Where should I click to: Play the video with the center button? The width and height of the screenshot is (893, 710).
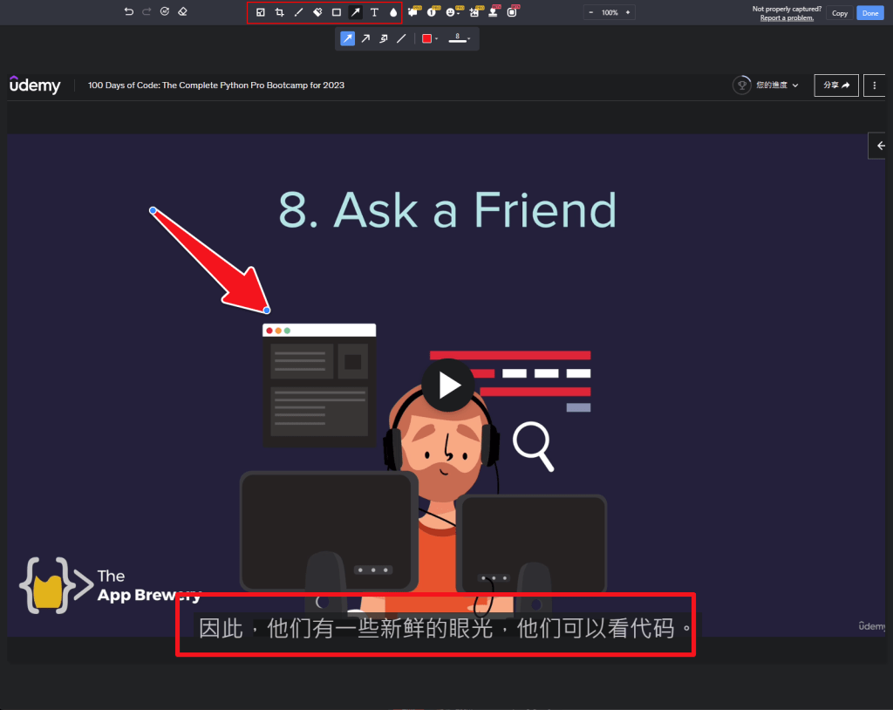447,385
